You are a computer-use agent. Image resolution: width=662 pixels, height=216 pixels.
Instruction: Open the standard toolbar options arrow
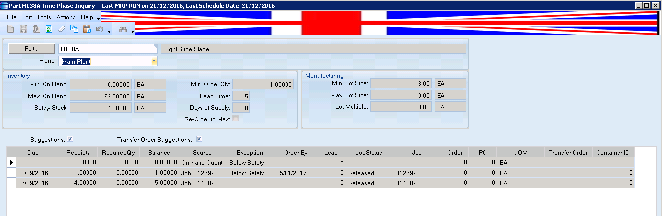coord(109,31)
